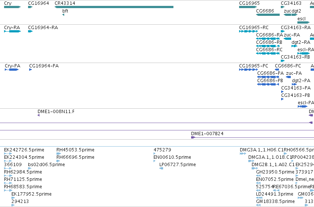Click EST RH66696.5prime

(x=75, y=157)
